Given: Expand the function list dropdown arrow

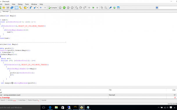Looking at the screenshot, I should (37, 8).
